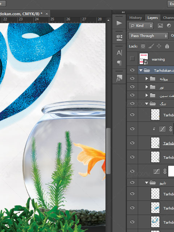174x232 pixels.
Task: Lock image pixels brush icon
Action: pyautogui.click(x=151, y=46)
